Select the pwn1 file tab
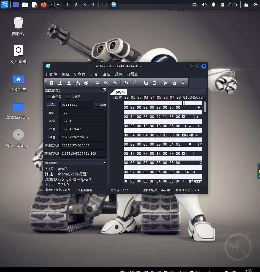The width and height of the screenshot is (260, 272). pos(121,92)
